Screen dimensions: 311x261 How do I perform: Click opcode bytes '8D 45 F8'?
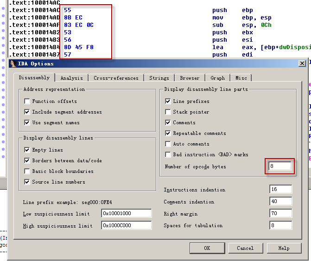[78, 47]
